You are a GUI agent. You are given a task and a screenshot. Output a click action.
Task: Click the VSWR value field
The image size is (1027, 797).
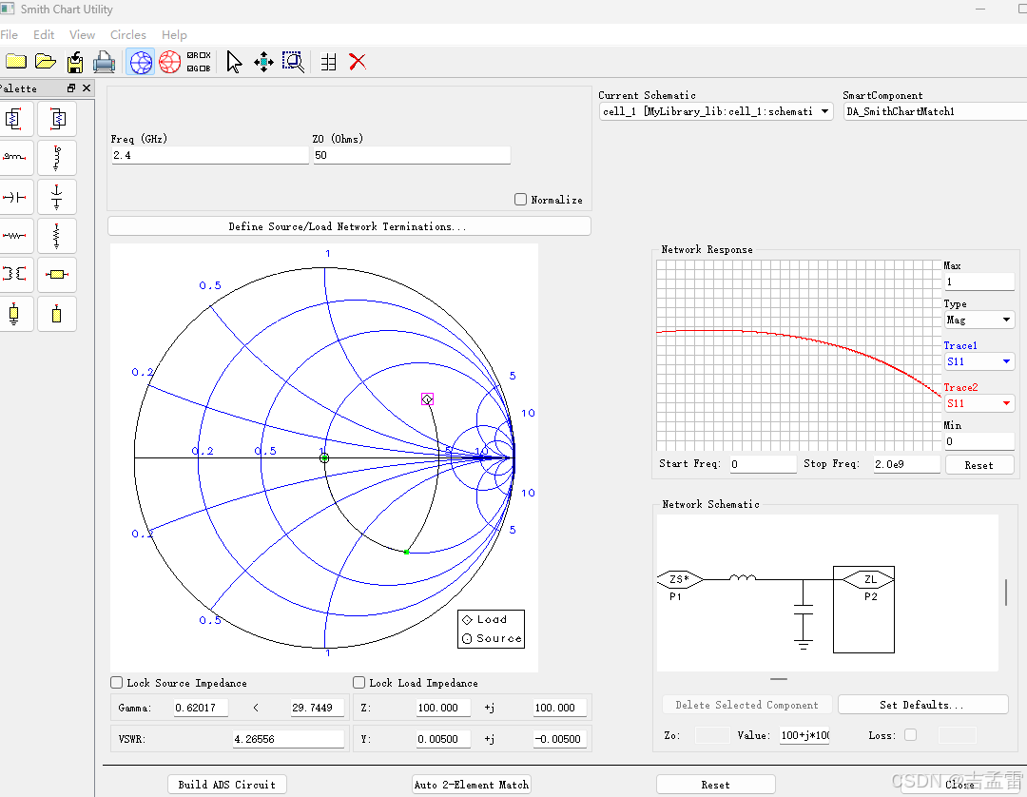[x=288, y=739]
